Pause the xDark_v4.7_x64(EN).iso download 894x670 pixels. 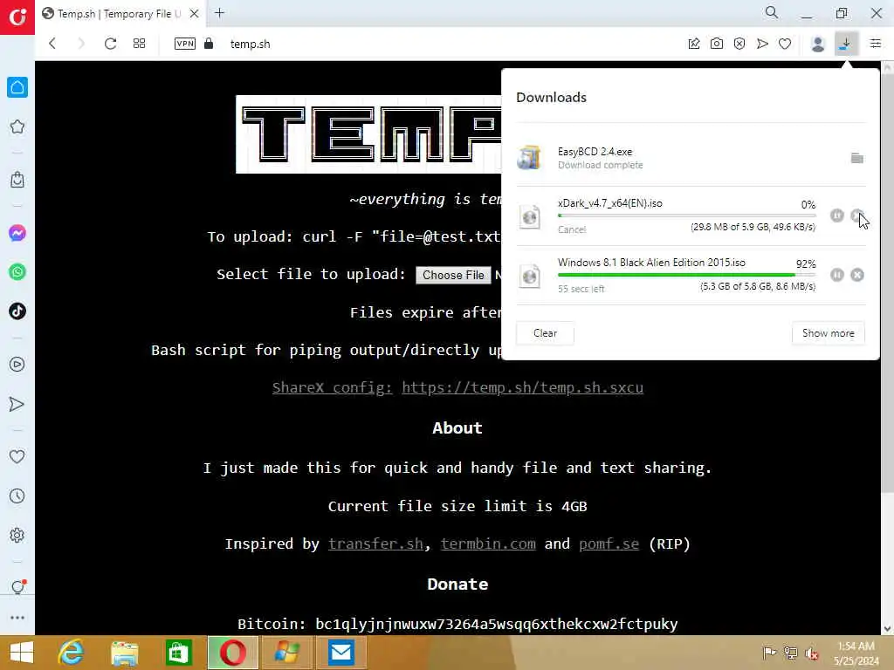pyautogui.click(x=837, y=215)
